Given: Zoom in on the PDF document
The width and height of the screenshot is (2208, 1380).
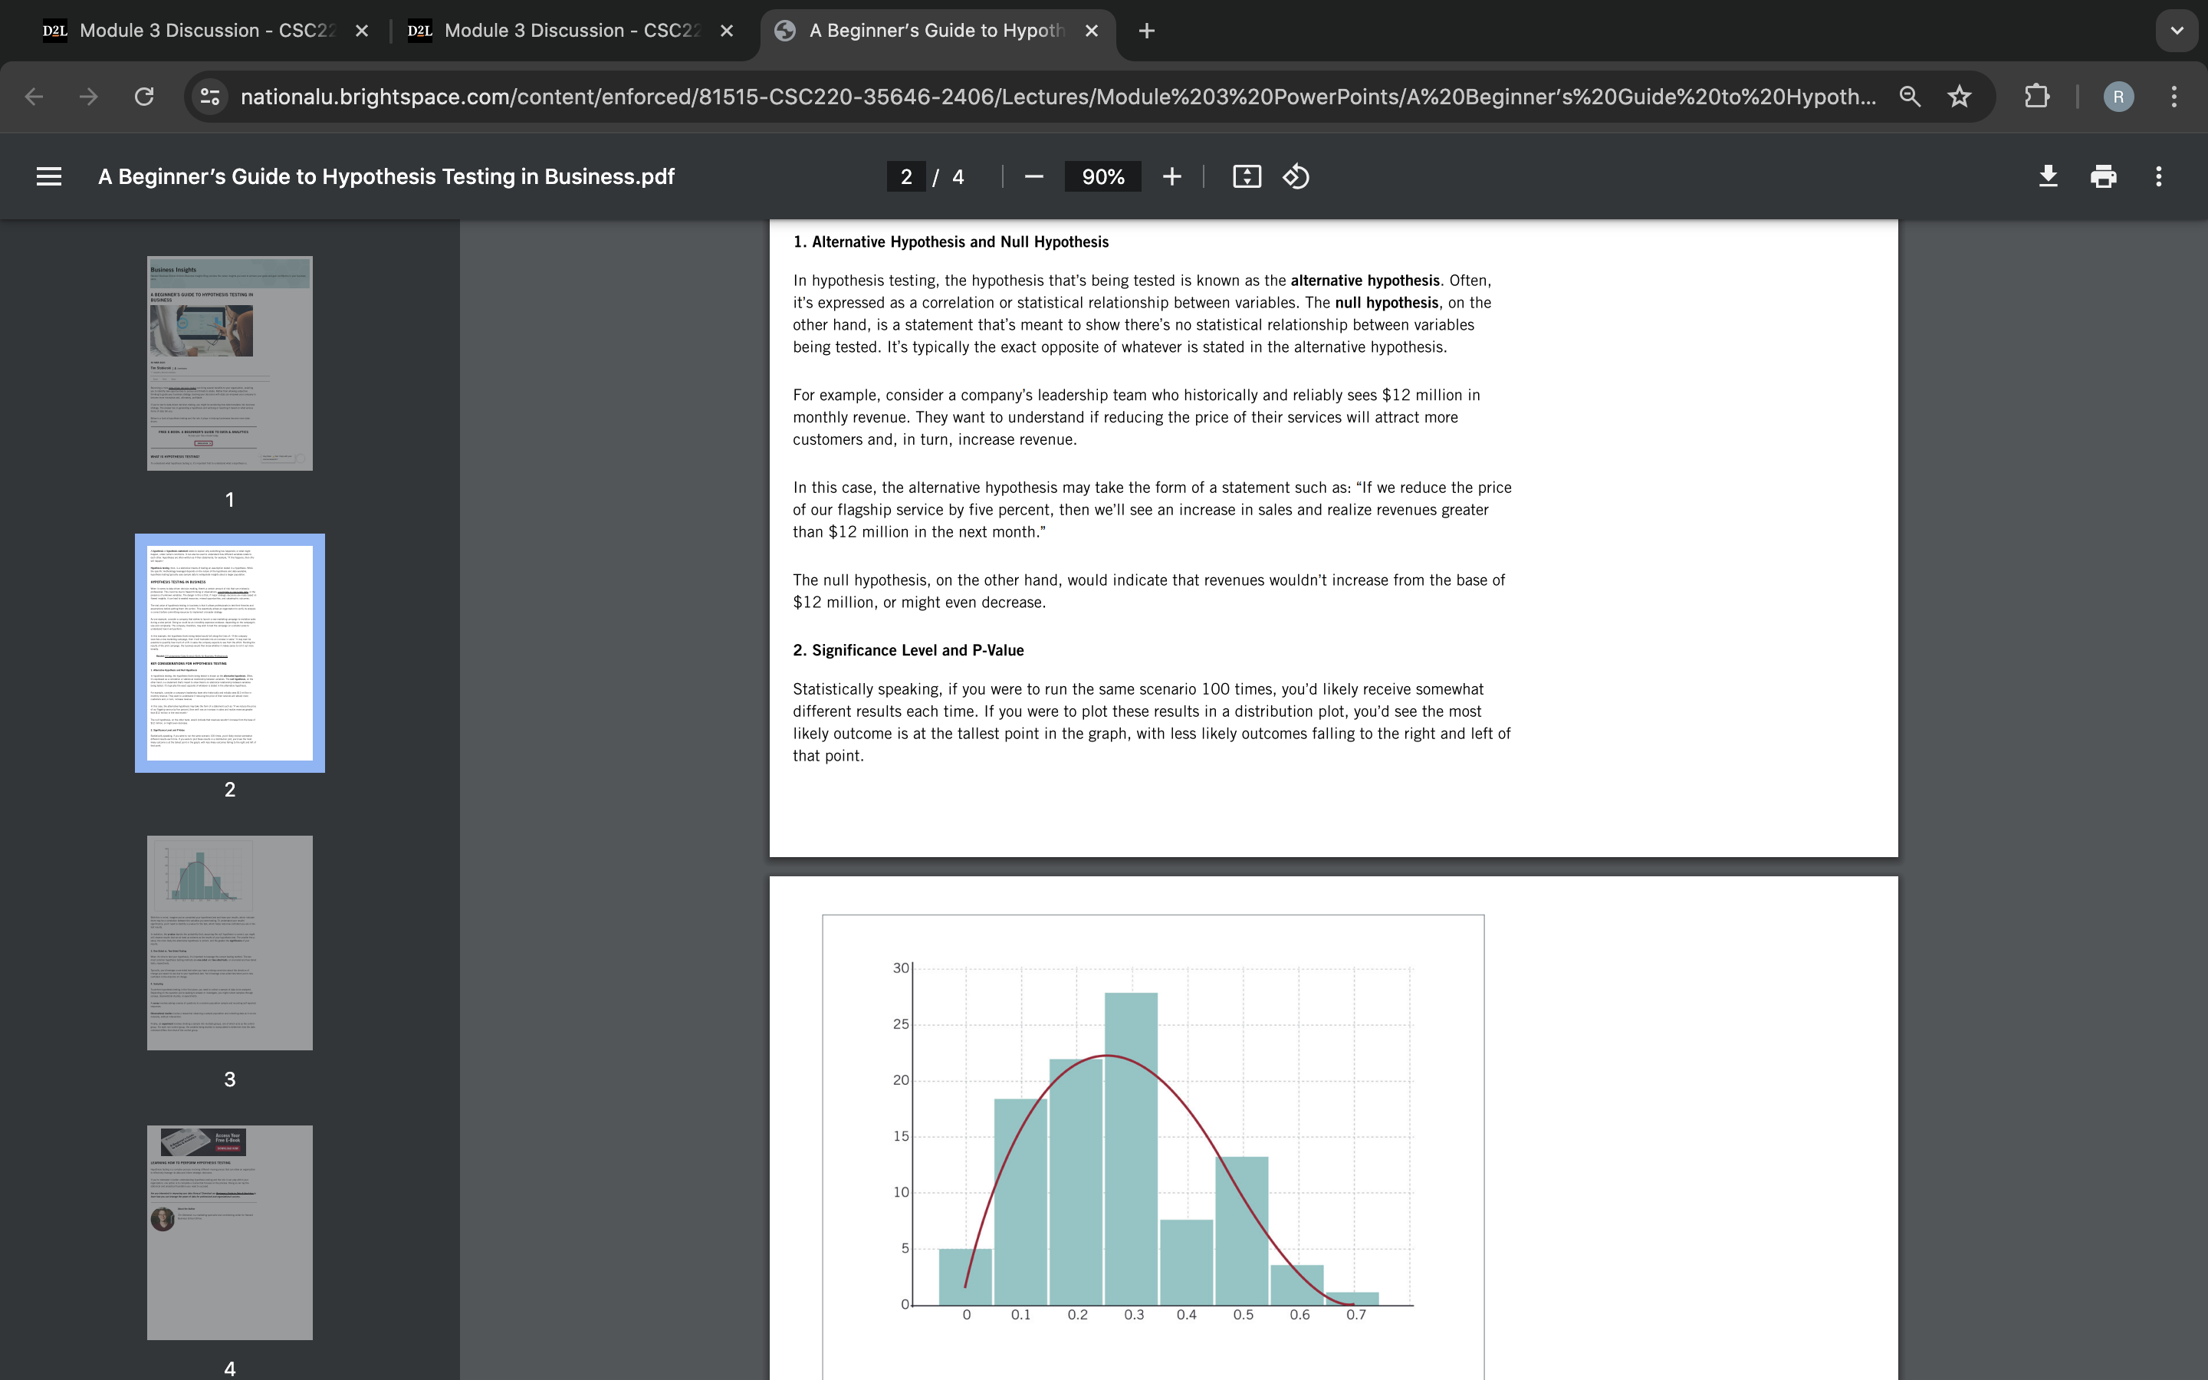Looking at the screenshot, I should [x=1171, y=176].
